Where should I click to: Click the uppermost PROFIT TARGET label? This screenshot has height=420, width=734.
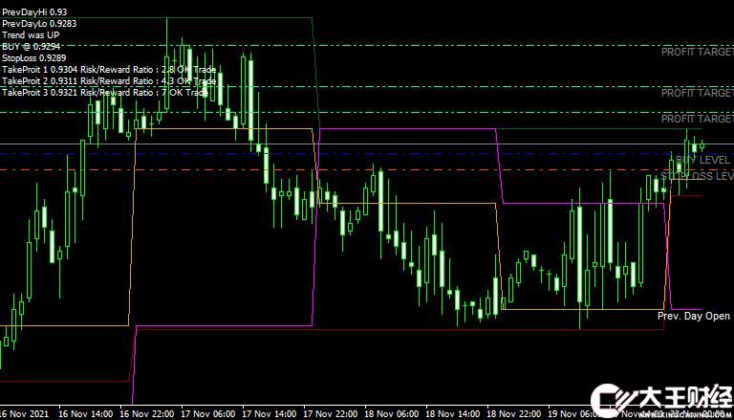coord(697,52)
